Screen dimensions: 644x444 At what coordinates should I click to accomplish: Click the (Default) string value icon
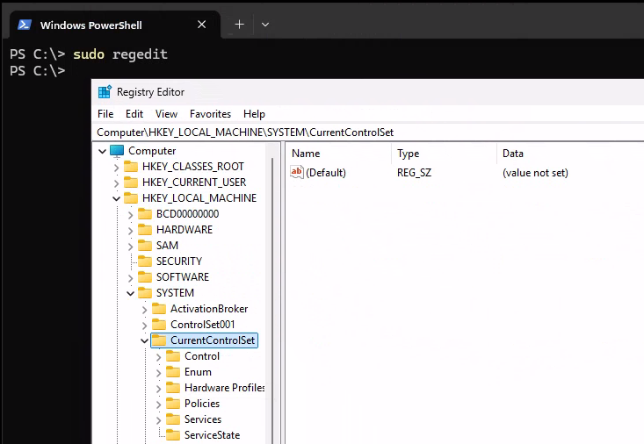point(297,173)
